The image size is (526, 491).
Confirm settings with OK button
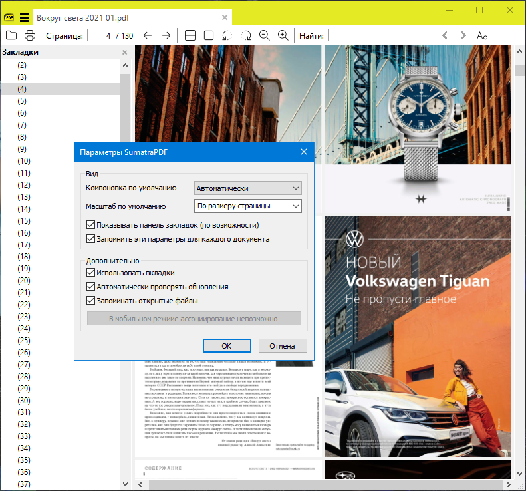tap(227, 346)
